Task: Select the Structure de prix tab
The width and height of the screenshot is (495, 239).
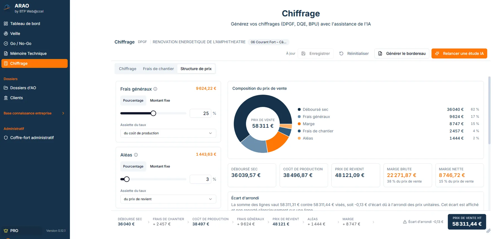Action: pos(196,69)
